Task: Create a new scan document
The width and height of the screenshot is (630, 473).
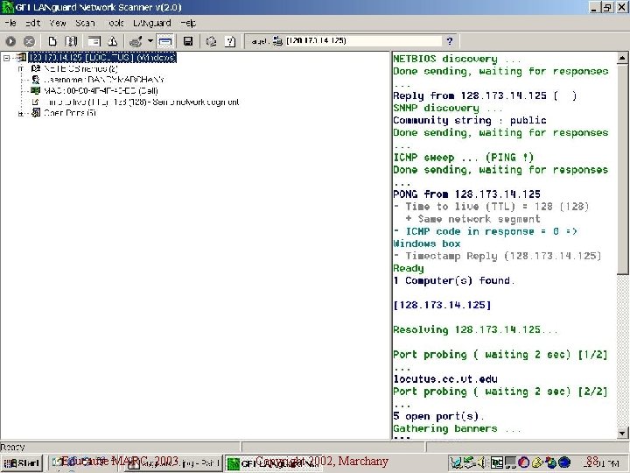Action: tap(52, 41)
